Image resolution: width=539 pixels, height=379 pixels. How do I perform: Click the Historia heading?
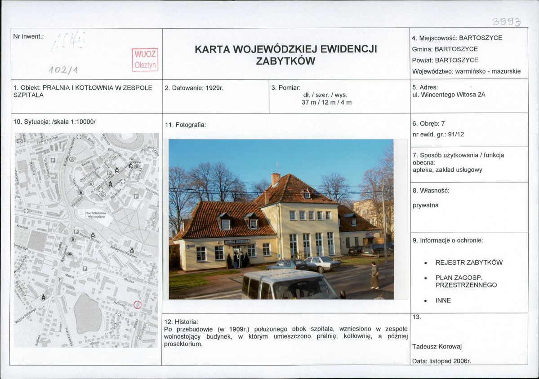[181, 322]
